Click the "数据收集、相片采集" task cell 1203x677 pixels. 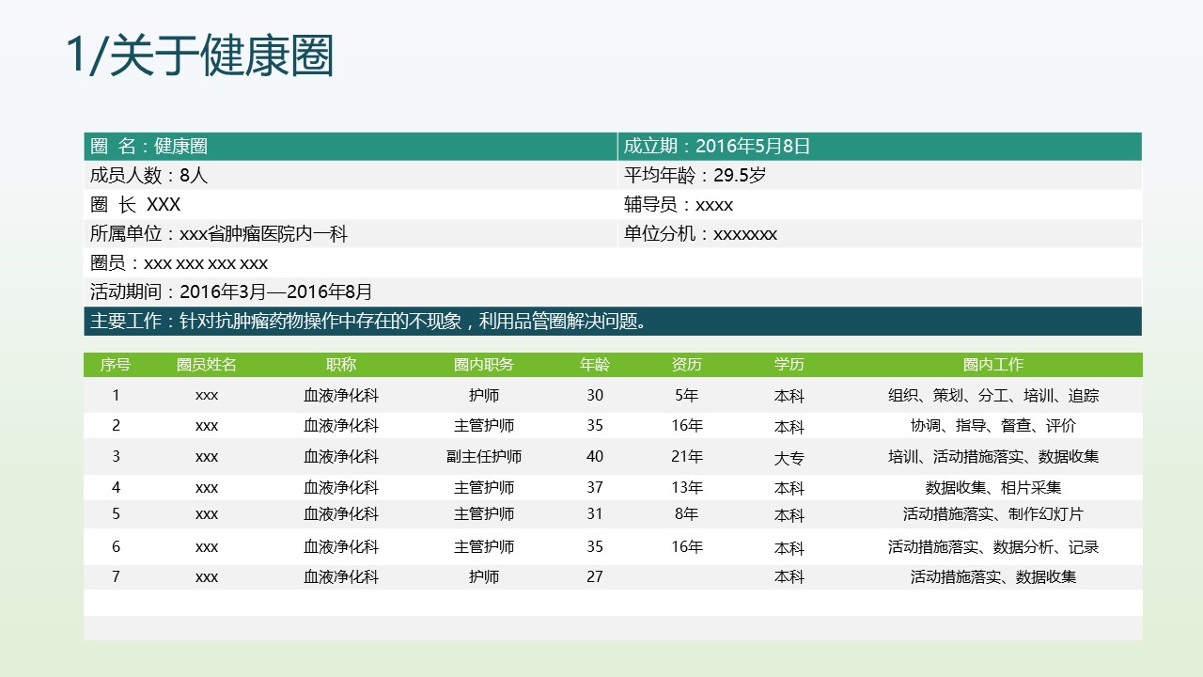[993, 488]
